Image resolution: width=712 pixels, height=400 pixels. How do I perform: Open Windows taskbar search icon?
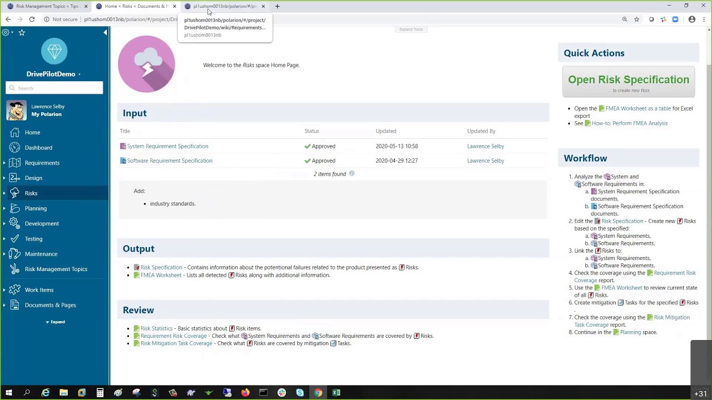[x=27, y=393]
